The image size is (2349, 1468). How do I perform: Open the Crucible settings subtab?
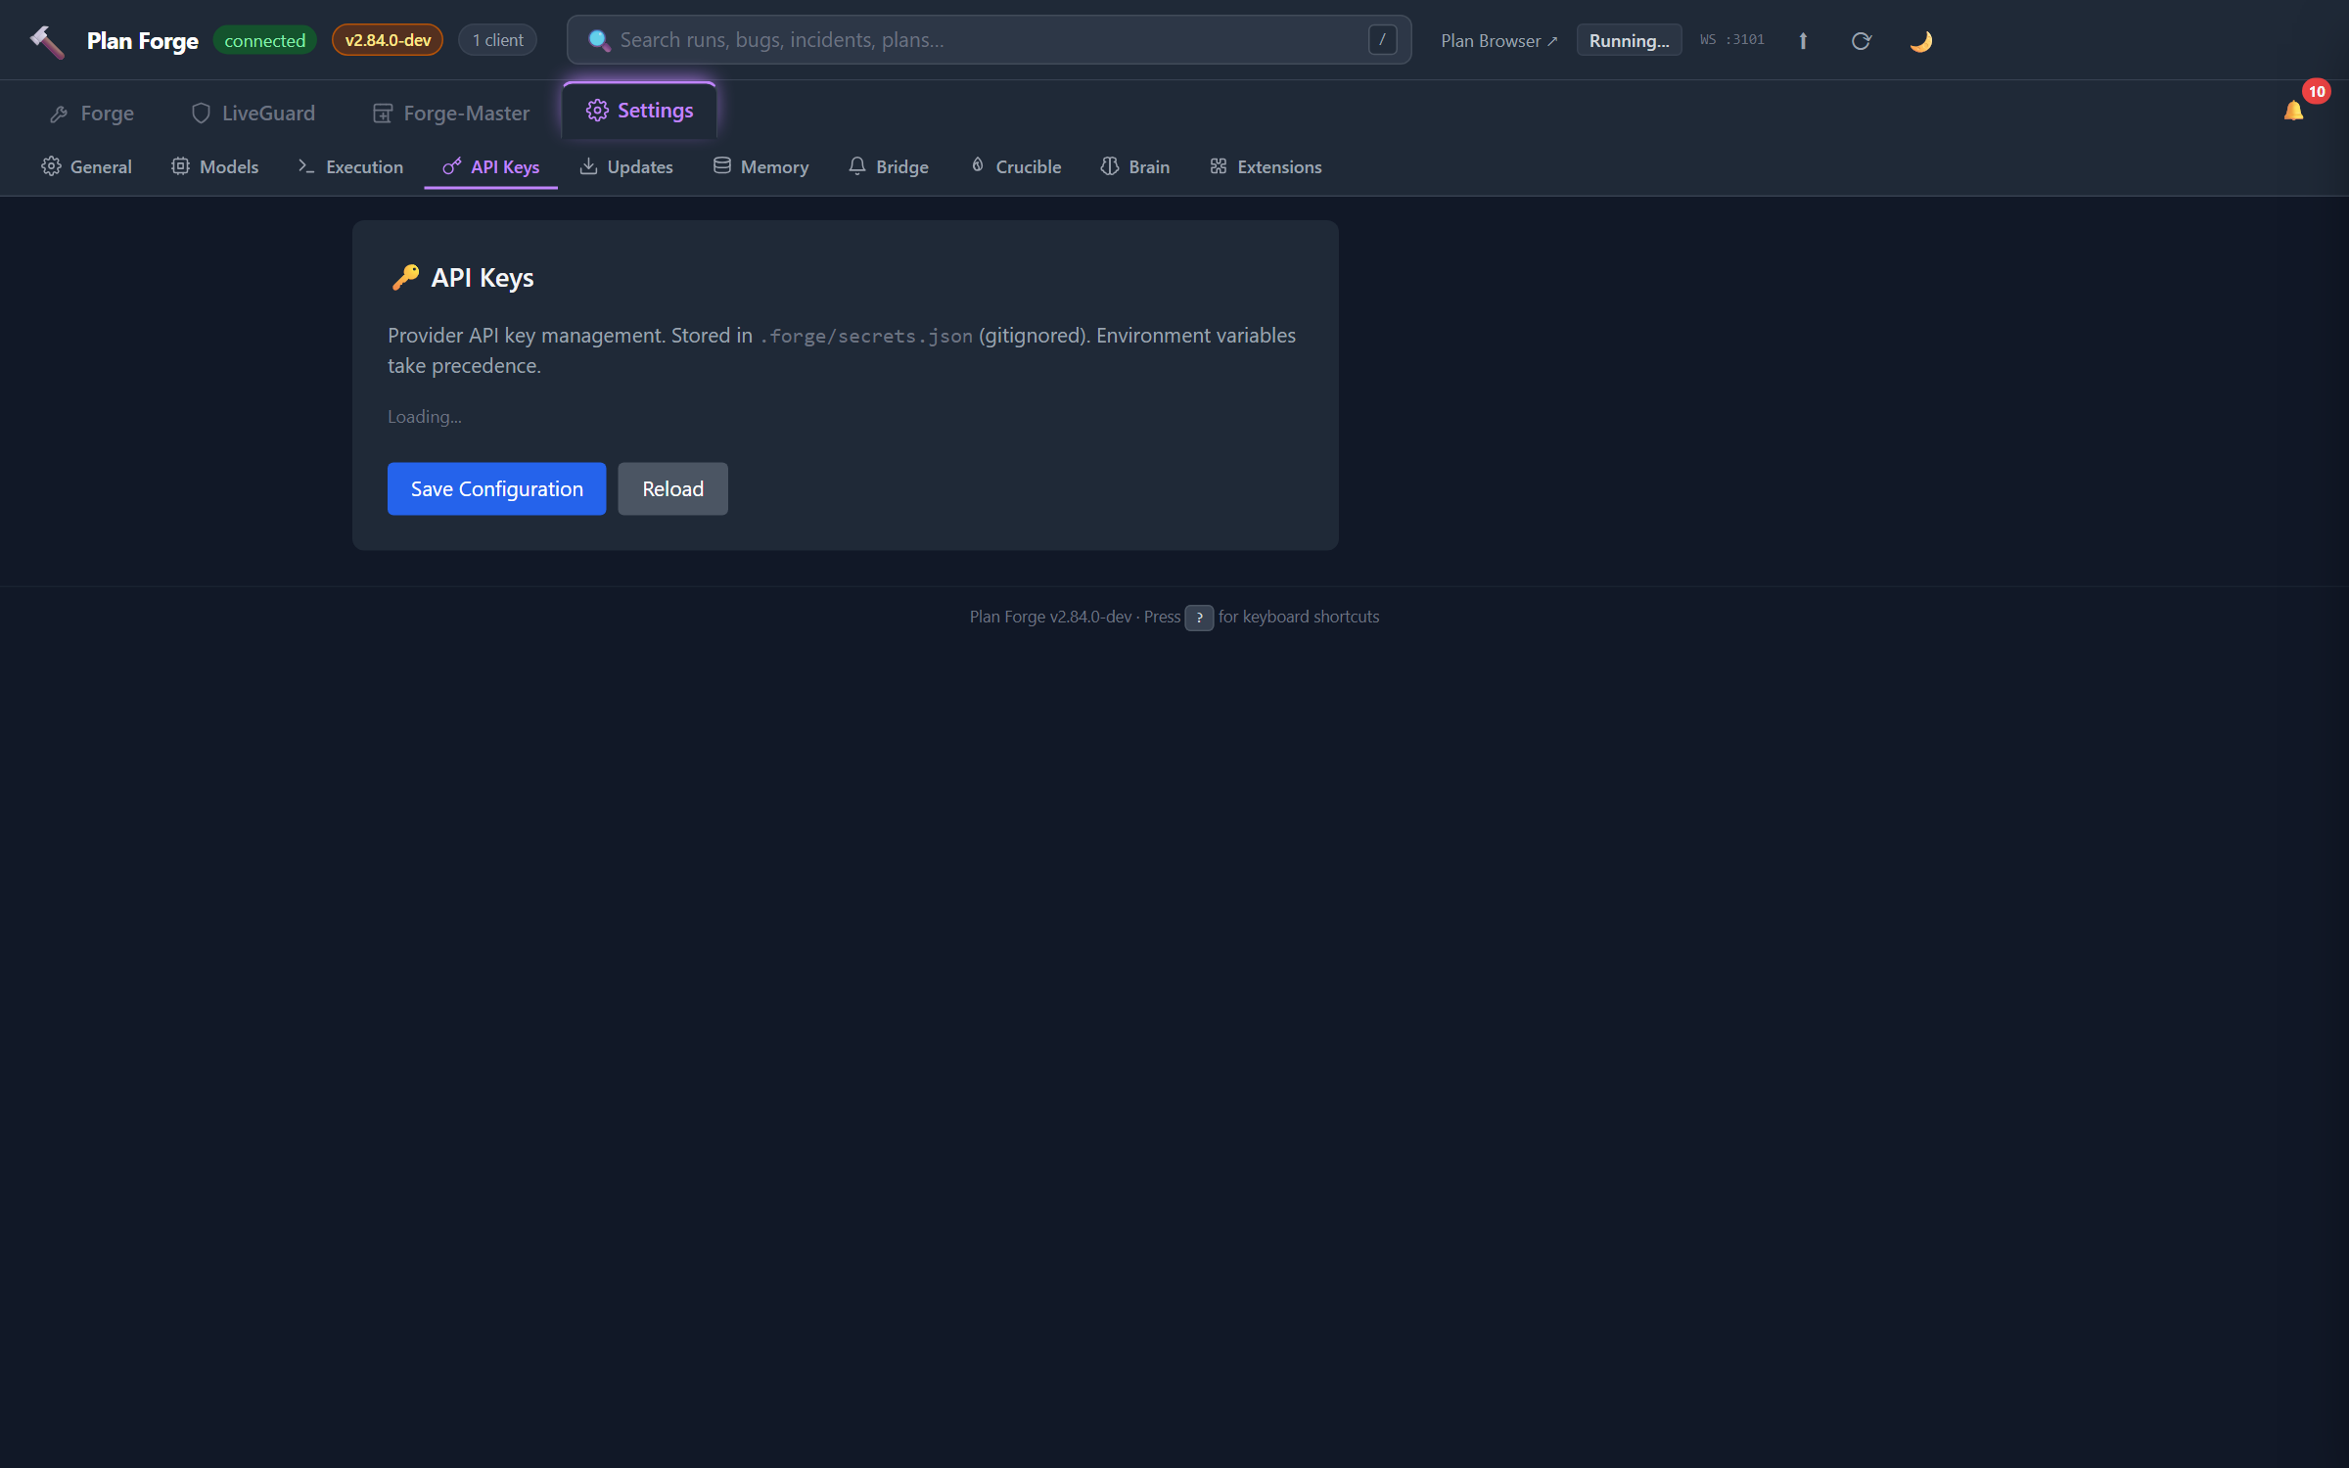click(1015, 167)
